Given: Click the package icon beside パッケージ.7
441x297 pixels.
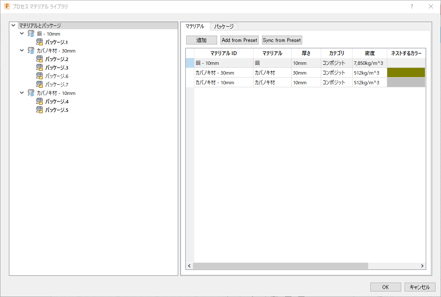Looking at the screenshot, I should click(x=40, y=84).
